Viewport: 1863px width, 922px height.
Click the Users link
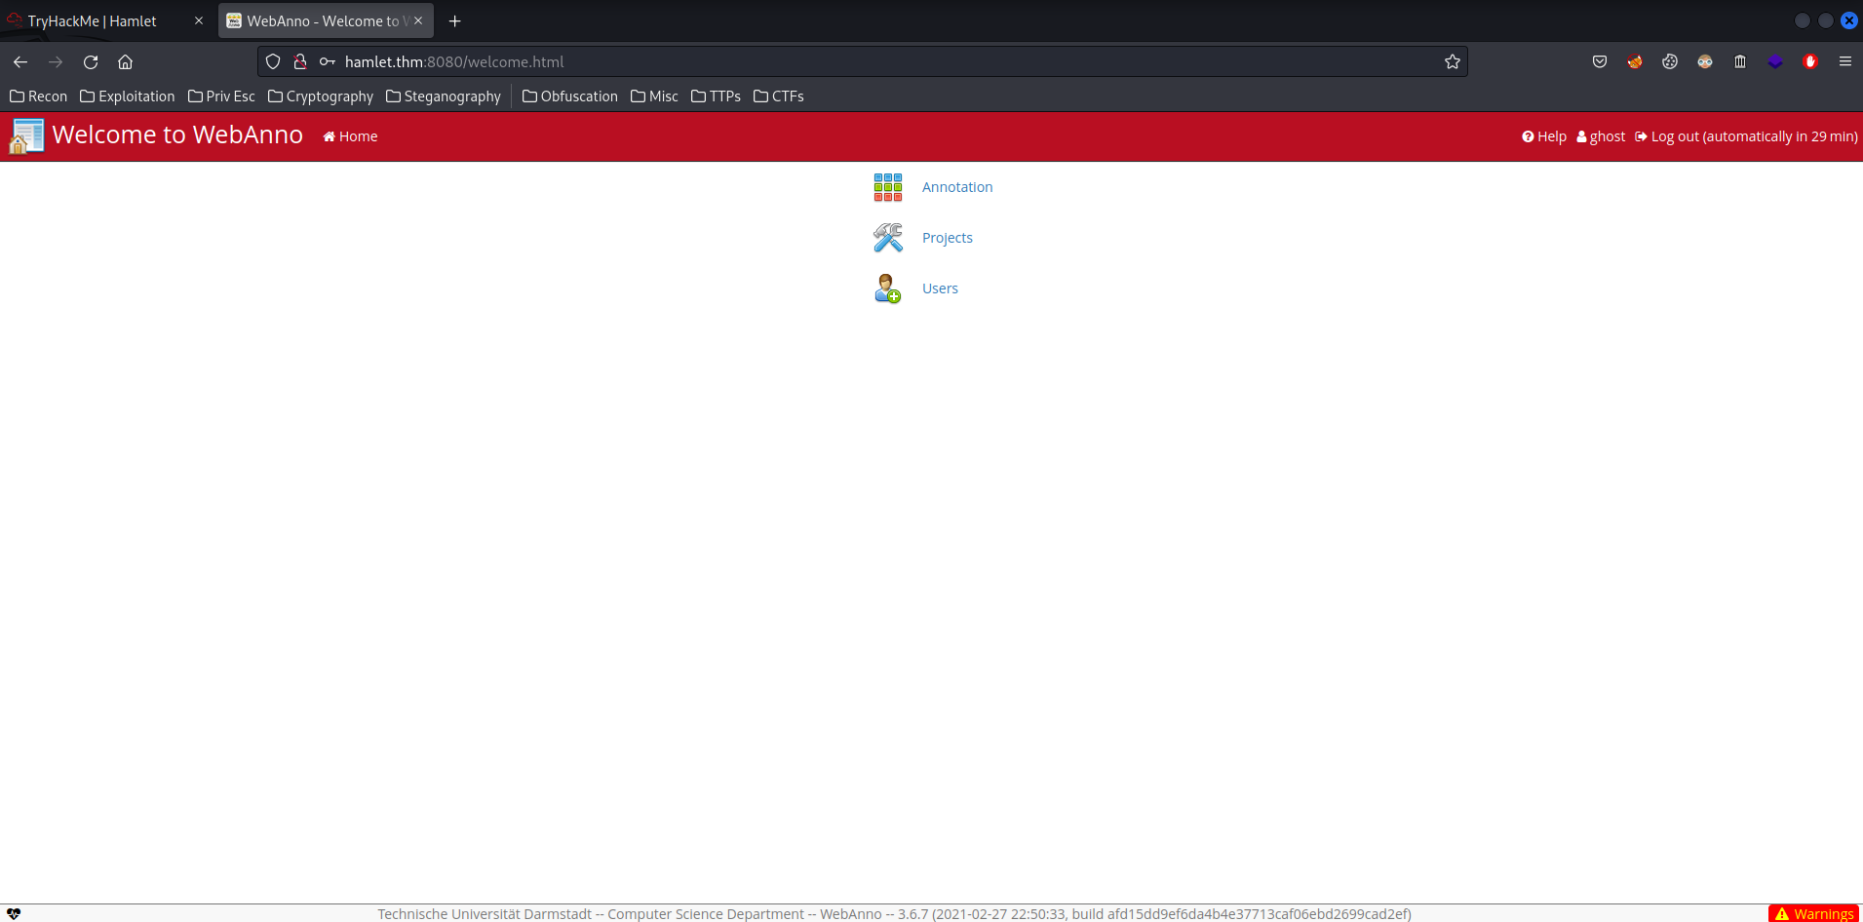pos(940,288)
